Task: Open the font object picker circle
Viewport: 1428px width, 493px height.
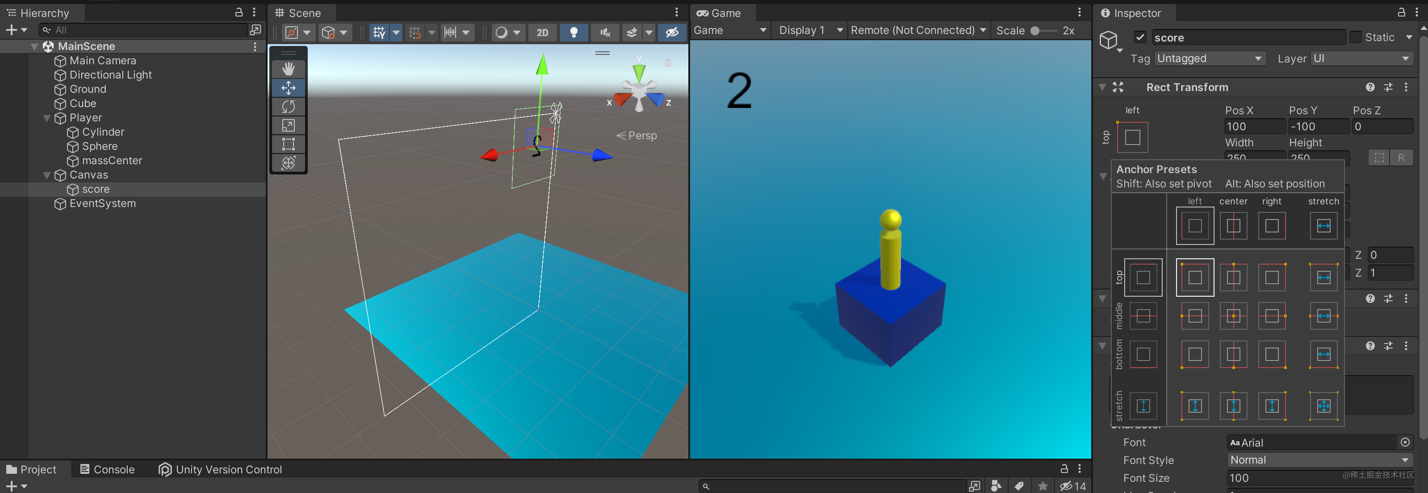Action: click(1405, 442)
